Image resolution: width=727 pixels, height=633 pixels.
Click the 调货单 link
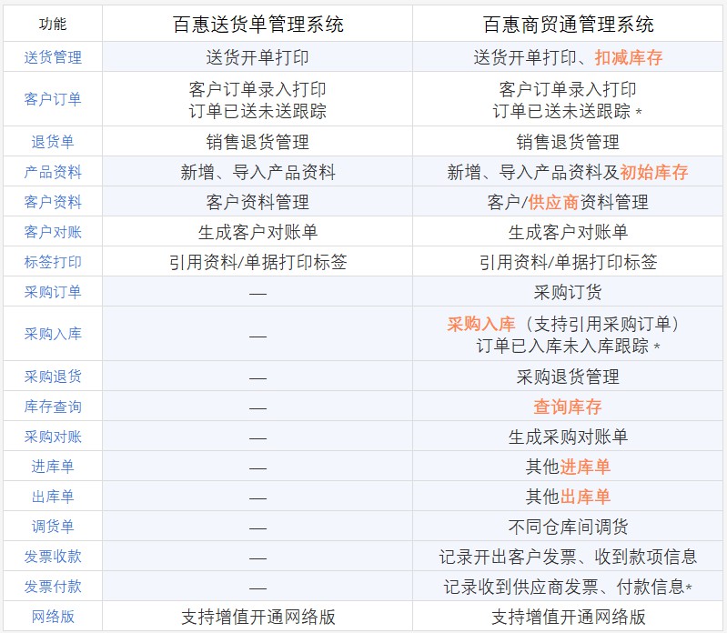[x=53, y=527]
